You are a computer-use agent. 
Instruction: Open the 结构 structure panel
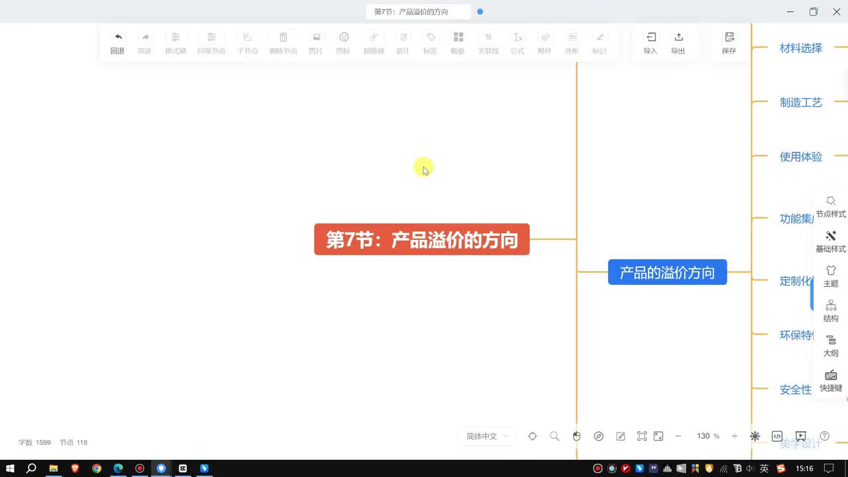[x=831, y=311]
